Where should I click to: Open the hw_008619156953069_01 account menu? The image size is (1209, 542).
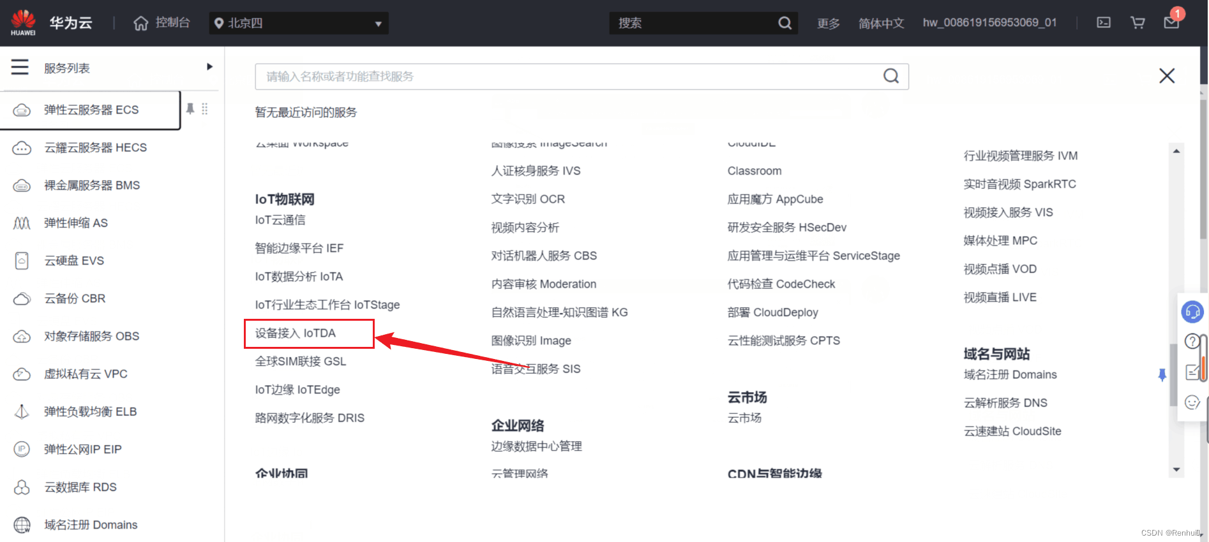[989, 23]
